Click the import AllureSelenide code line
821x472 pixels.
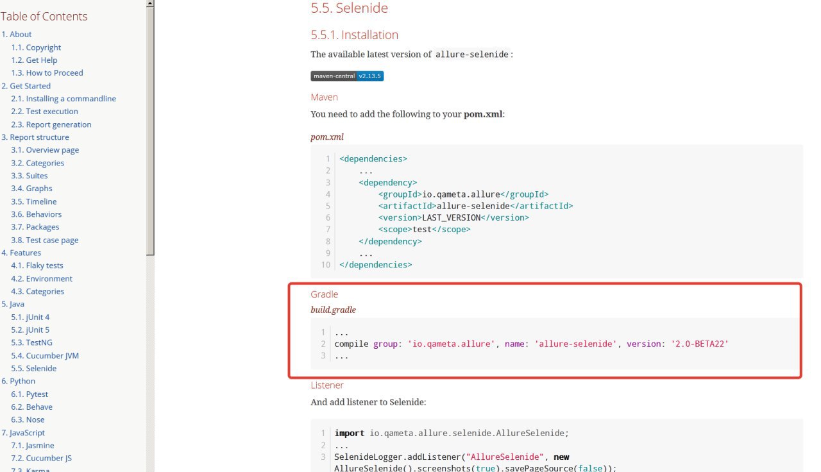(452, 433)
